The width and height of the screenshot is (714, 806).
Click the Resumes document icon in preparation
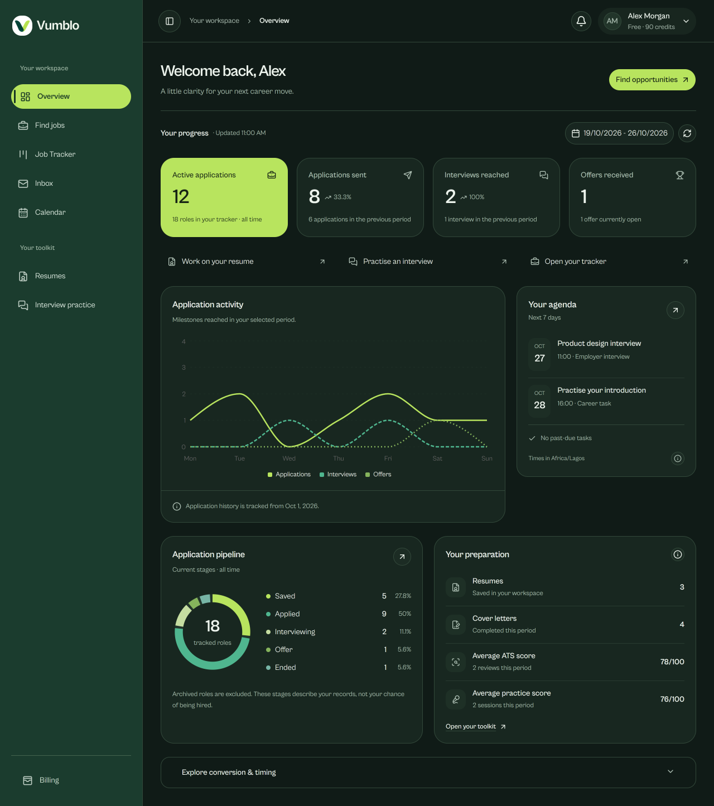point(456,587)
